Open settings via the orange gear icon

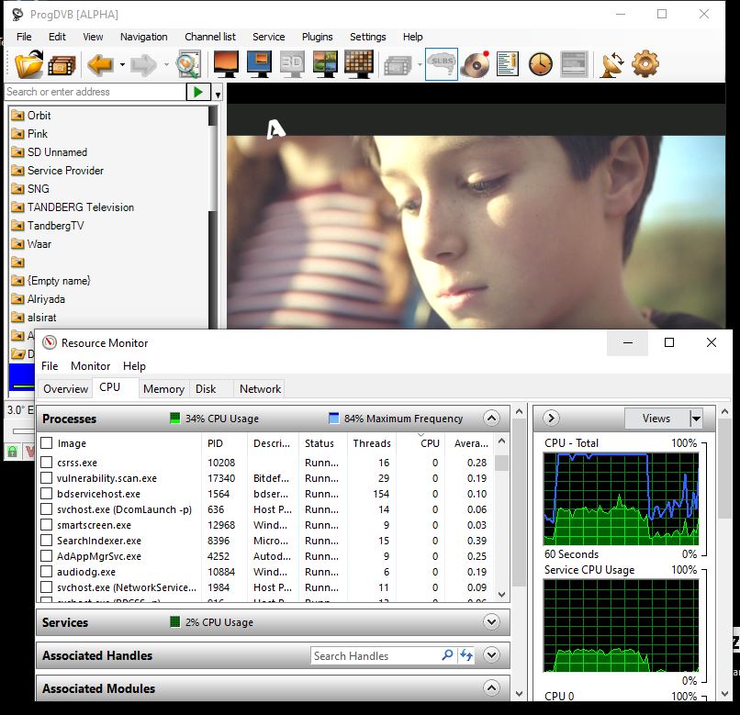tap(645, 64)
